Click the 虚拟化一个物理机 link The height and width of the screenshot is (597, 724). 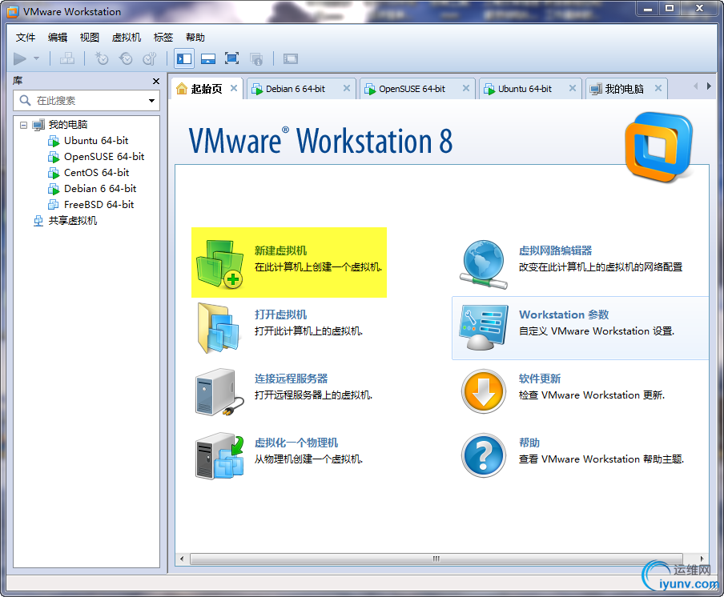point(296,443)
